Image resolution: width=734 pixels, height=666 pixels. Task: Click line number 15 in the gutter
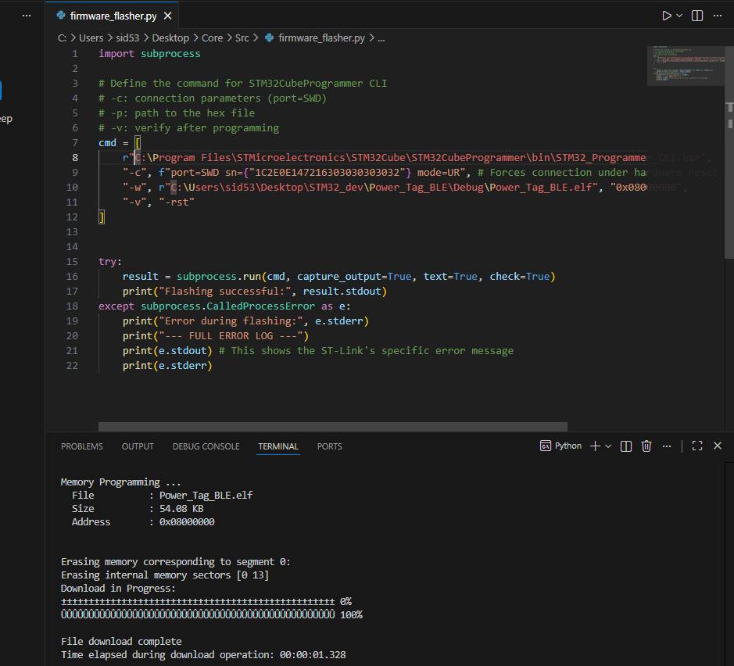click(x=72, y=262)
